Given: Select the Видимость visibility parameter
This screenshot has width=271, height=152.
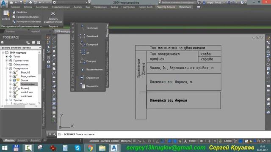Looking at the screenshot, I should coord(89,86).
